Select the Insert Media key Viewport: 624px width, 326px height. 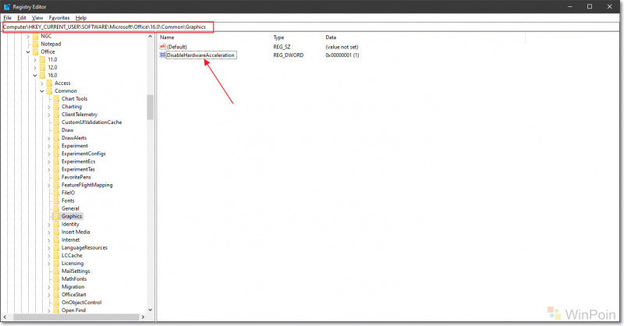pos(76,232)
